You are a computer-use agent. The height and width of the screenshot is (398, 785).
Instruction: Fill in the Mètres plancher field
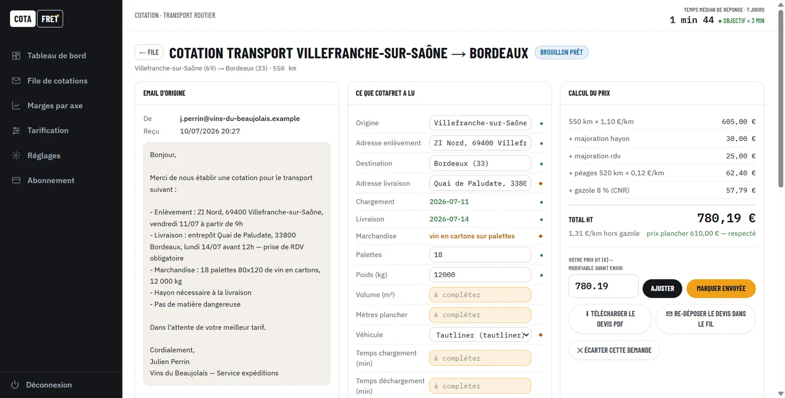[480, 315]
